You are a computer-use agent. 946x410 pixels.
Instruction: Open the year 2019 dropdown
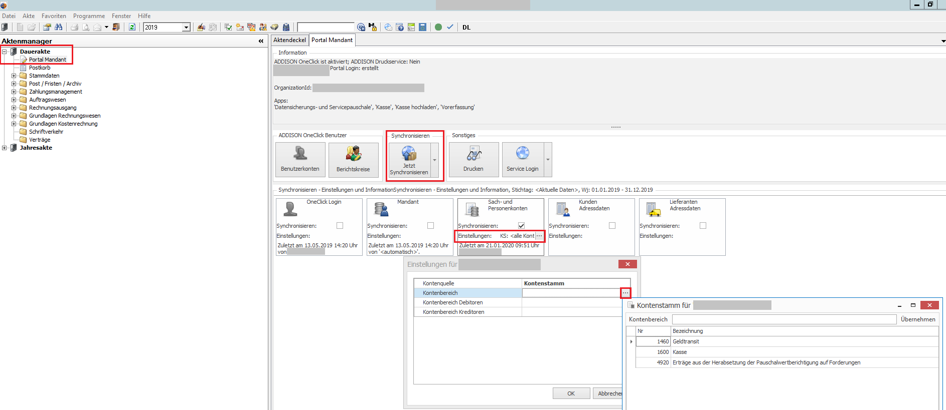pyautogui.click(x=186, y=27)
